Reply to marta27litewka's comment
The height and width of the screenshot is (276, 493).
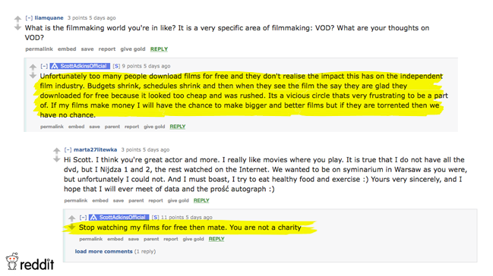(201, 200)
